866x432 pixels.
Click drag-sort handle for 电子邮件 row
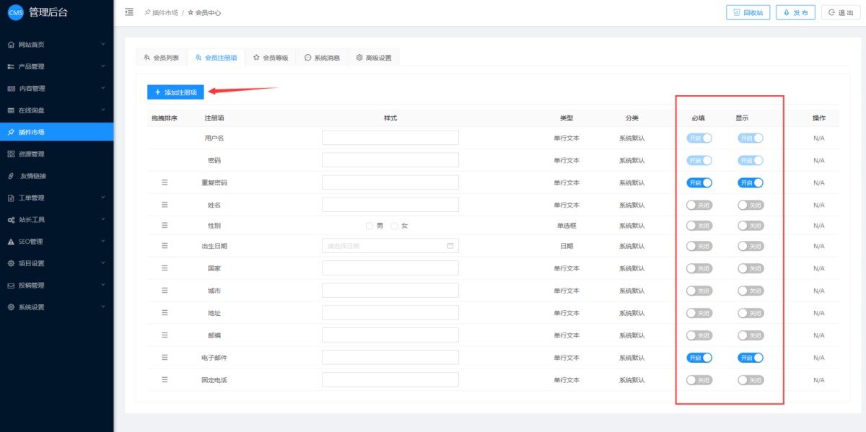coord(165,357)
